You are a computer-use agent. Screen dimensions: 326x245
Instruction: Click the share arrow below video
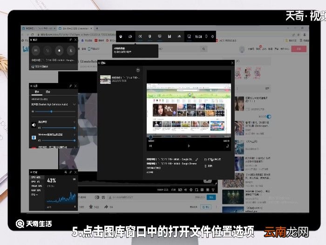pos(106,207)
